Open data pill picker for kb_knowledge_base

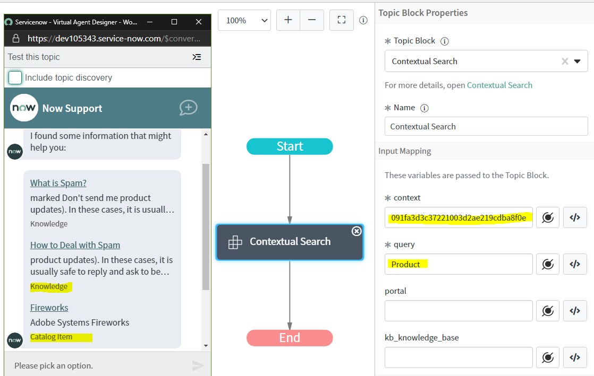pyautogui.click(x=548, y=357)
